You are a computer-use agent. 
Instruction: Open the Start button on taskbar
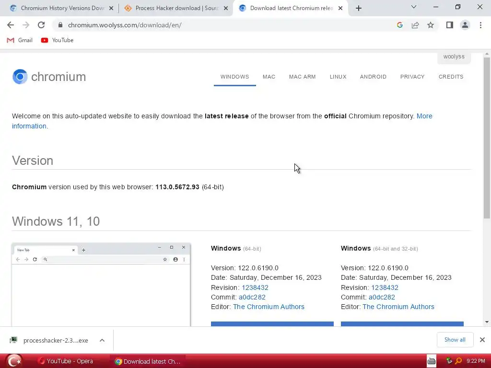pyautogui.click(x=14, y=361)
